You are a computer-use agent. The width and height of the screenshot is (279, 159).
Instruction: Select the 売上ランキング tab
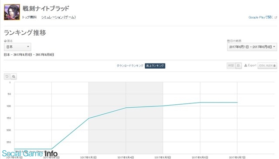(155, 66)
